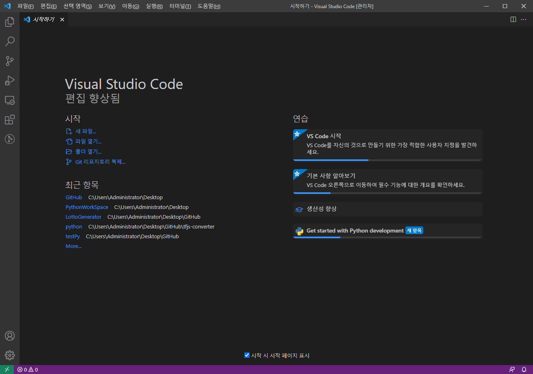The image size is (533, 374).
Task: Click the feedback icon in status bar
Action: tap(512, 370)
